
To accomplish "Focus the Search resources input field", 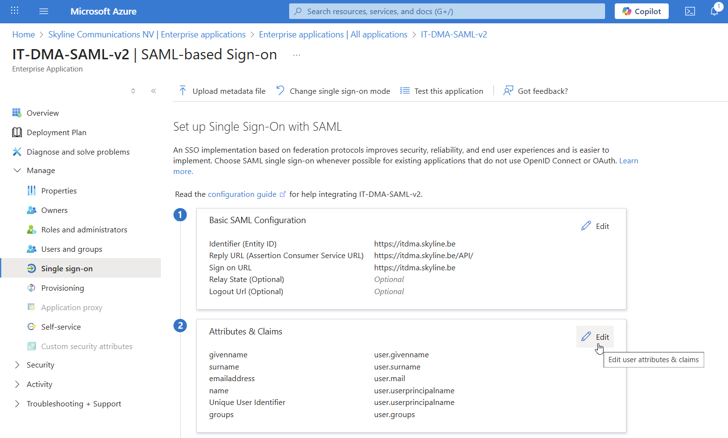I will pyautogui.click(x=447, y=11).
